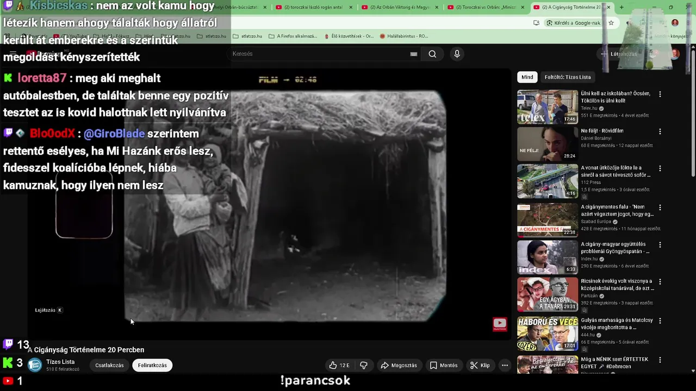Select the 'Mind' filter chip
This screenshot has height=391, width=696.
click(527, 77)
